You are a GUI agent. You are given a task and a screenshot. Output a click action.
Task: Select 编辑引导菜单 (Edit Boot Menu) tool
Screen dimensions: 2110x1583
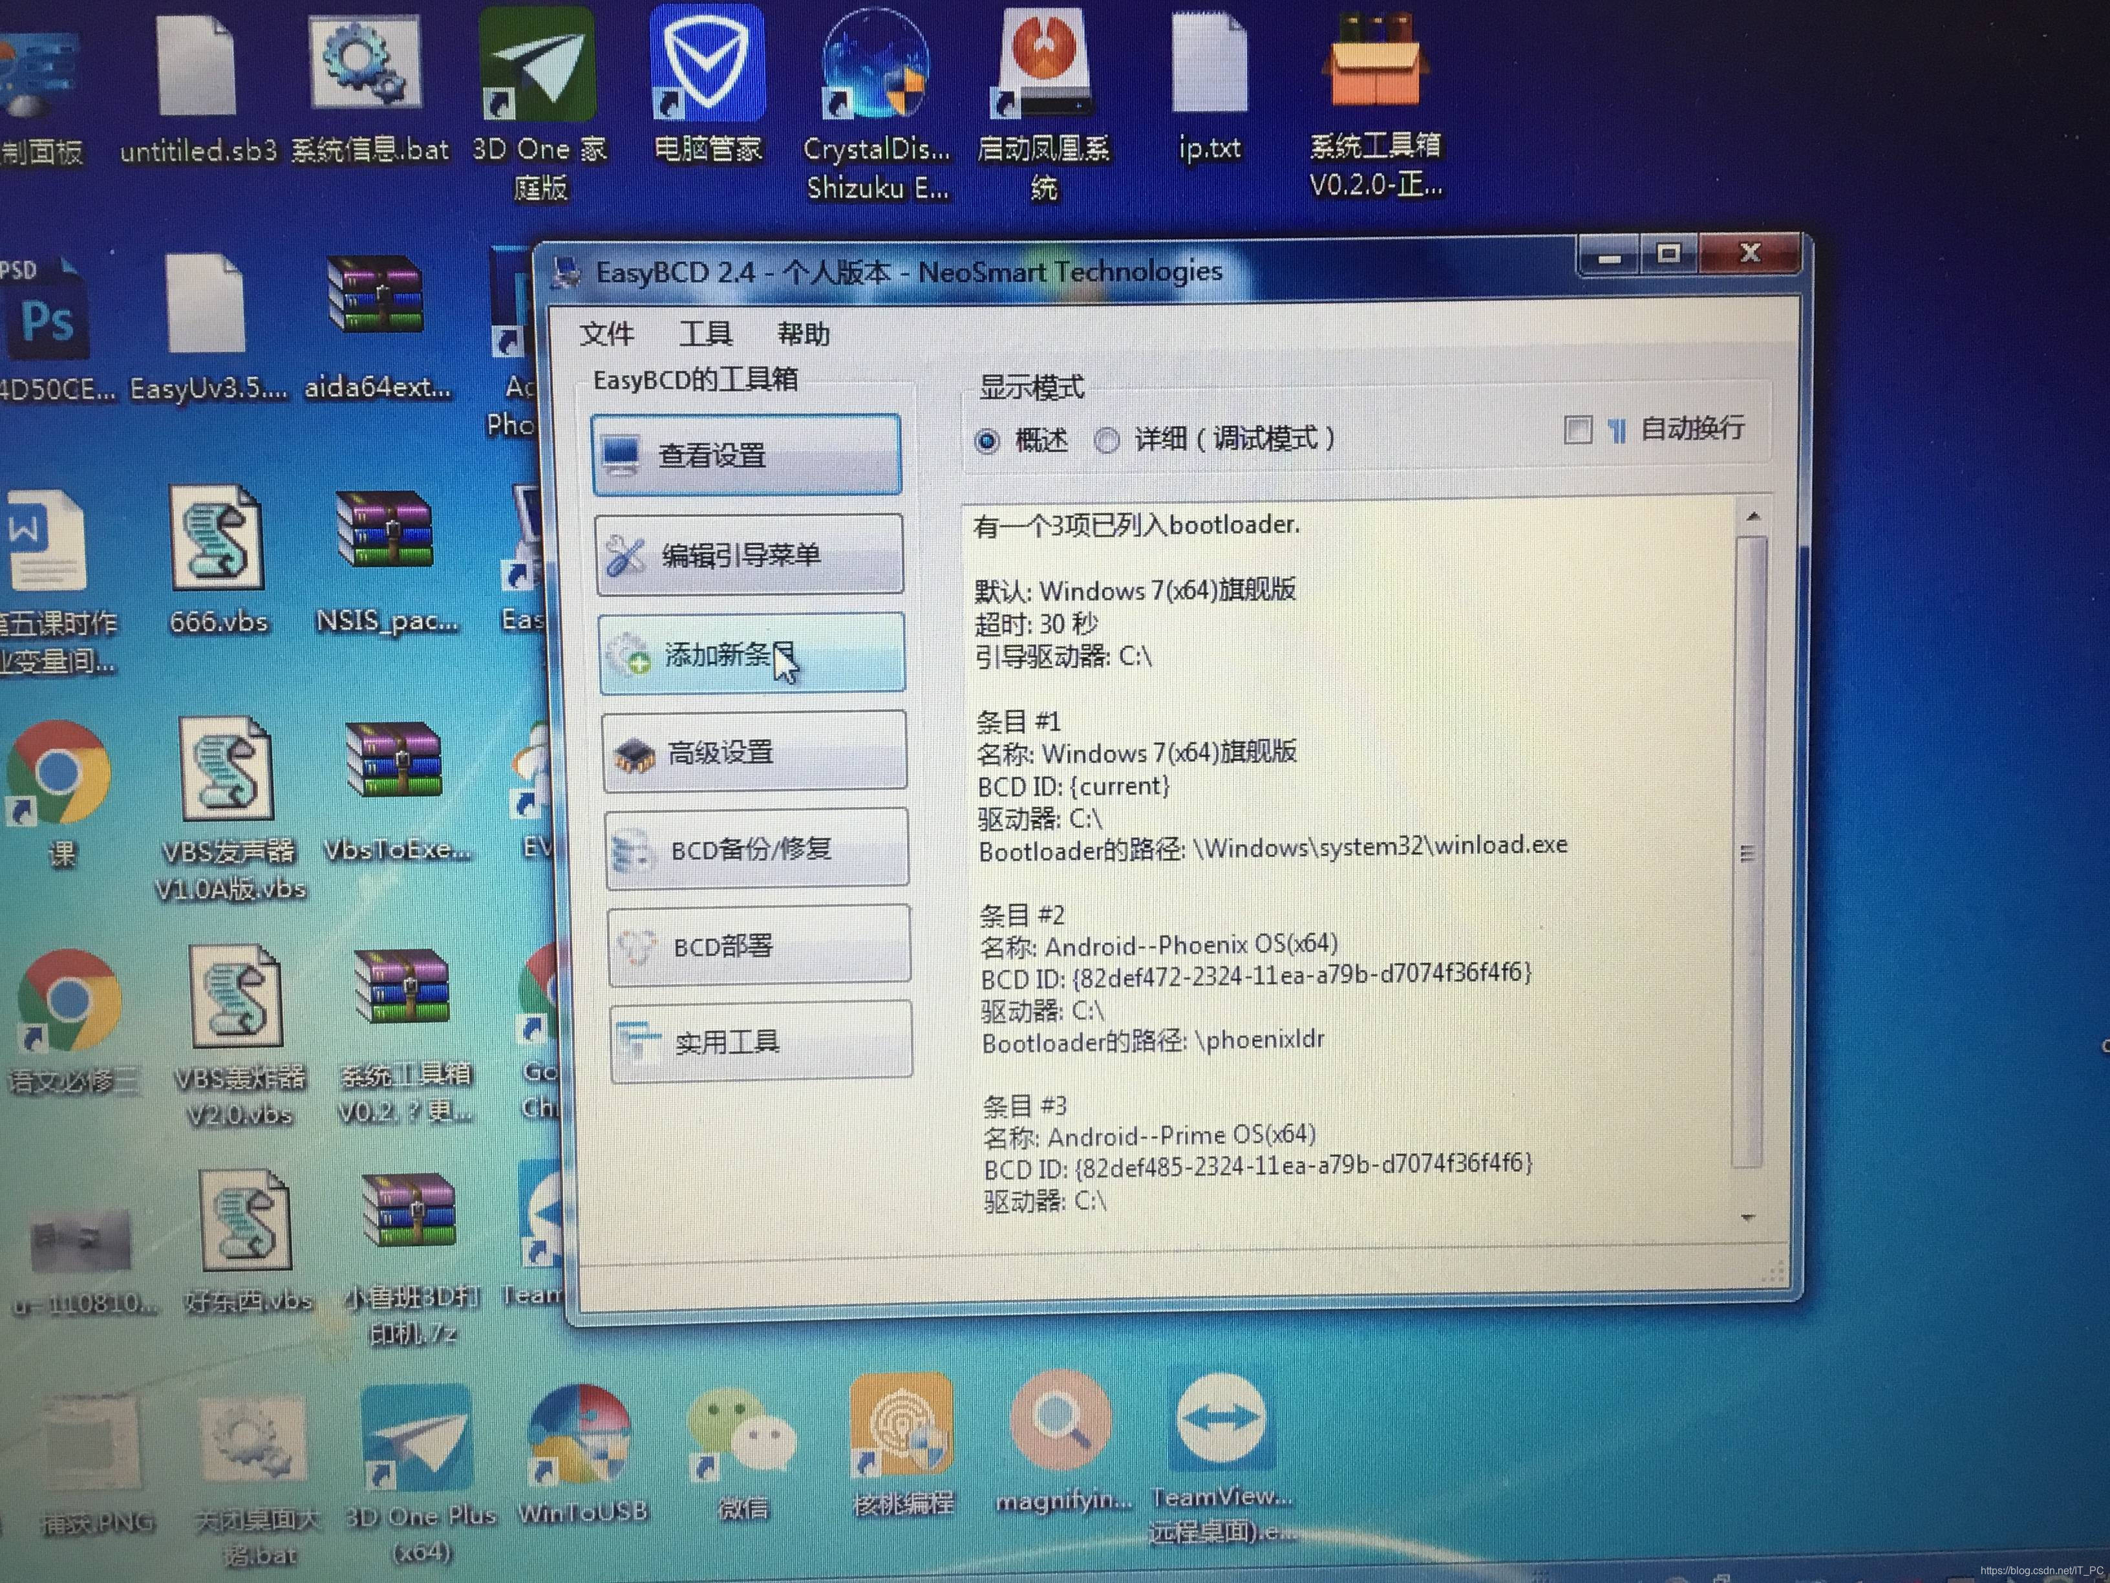click(x=748, y=554)
